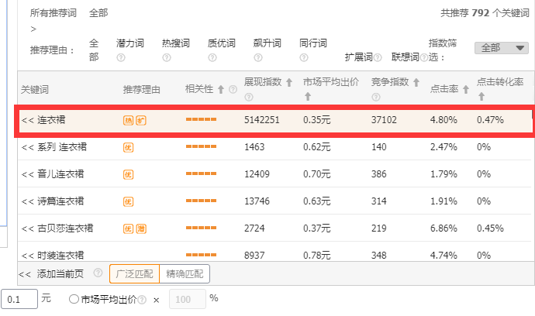Screen dimensions: 535x316
Task: Sort by 展现指数 arrow icon
Action: (x=289, y=82)
